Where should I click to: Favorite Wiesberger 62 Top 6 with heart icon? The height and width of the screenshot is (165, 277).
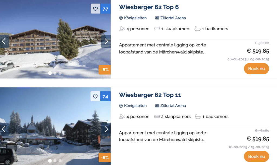(x=95, y=9)
